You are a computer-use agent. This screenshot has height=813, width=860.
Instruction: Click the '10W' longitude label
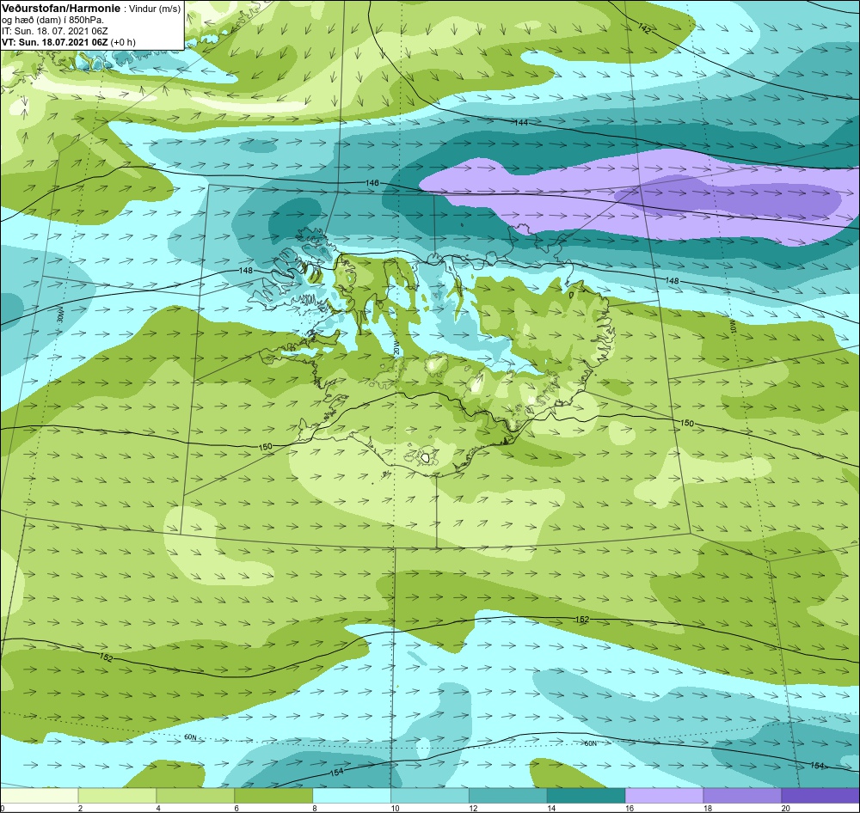734,327
